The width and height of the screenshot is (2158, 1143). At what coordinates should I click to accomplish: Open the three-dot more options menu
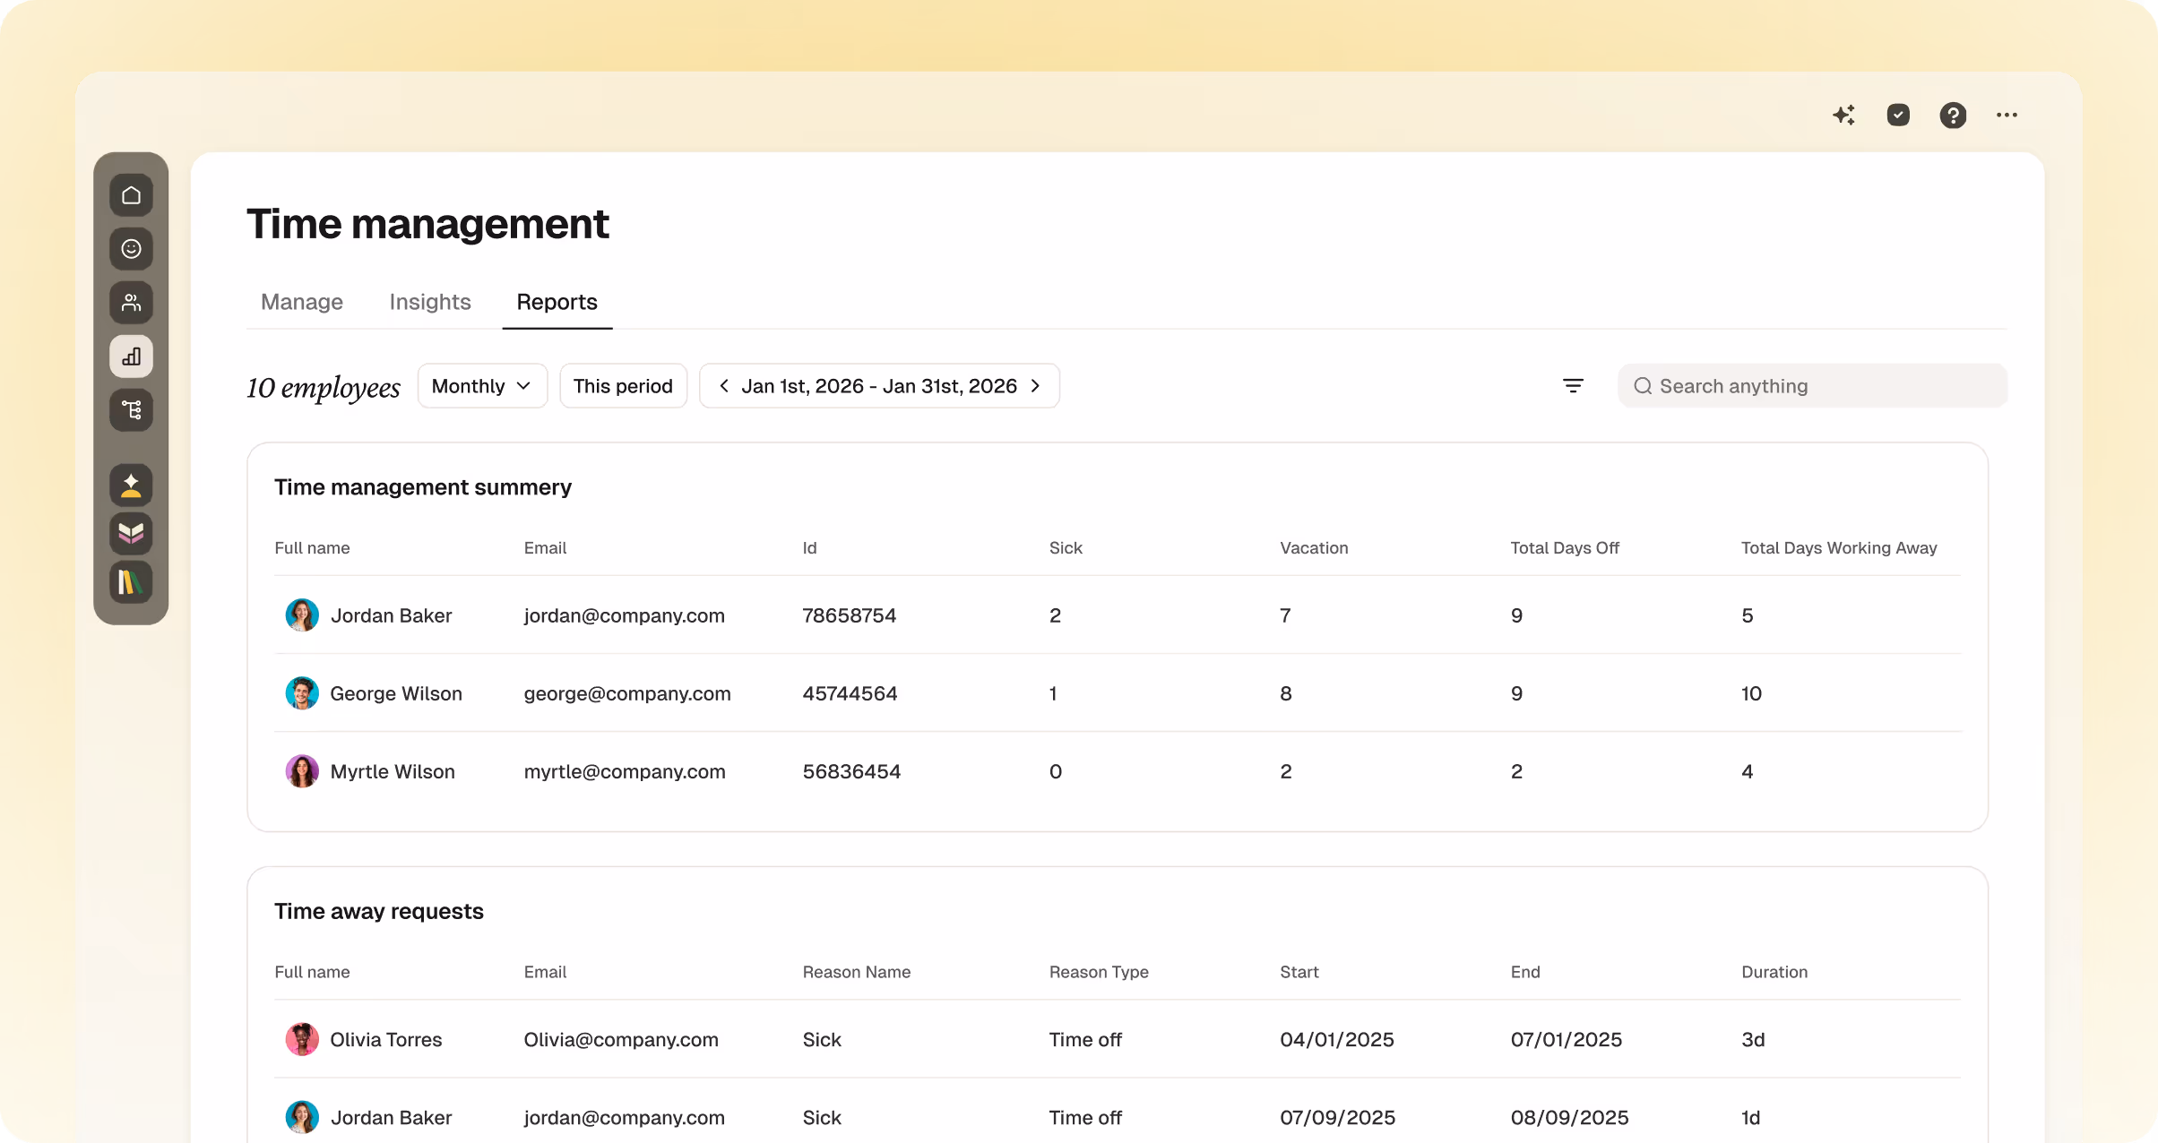pyautogui.click(x=2007, y=115)
